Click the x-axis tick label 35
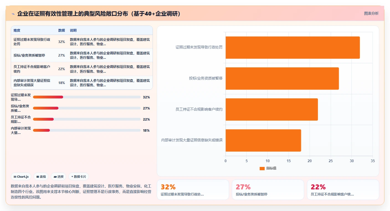Screen dimensions: 390x211 coord(373,161)
